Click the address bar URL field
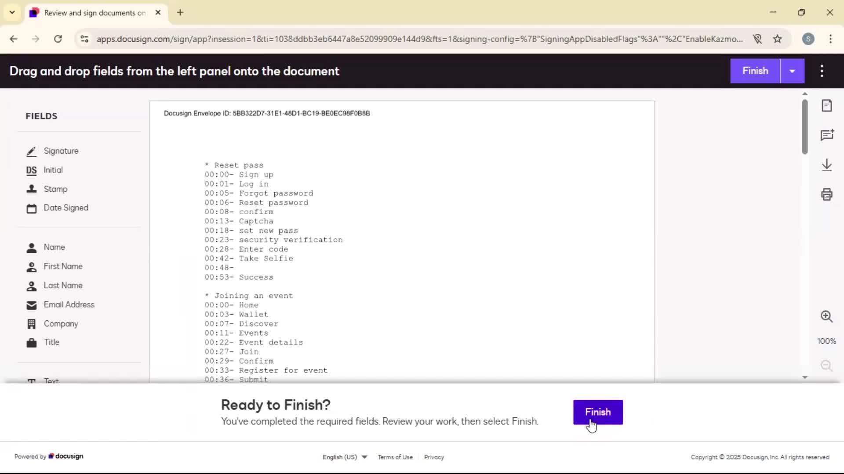The image size is (844, 474). point(419,39)
